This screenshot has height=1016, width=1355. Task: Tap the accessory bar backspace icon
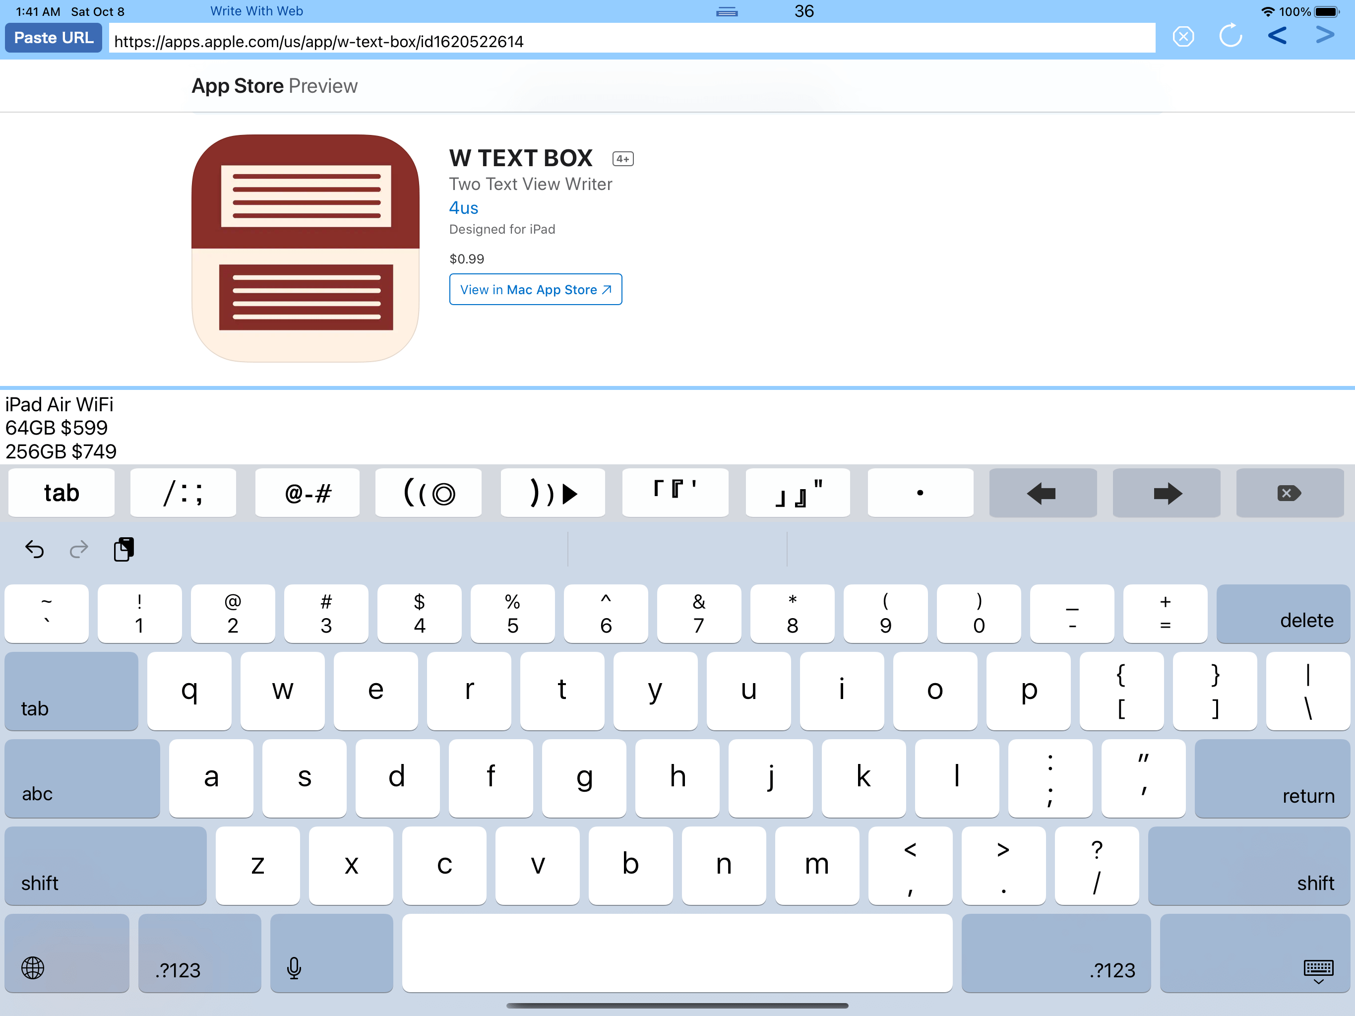click(1290, 493)
